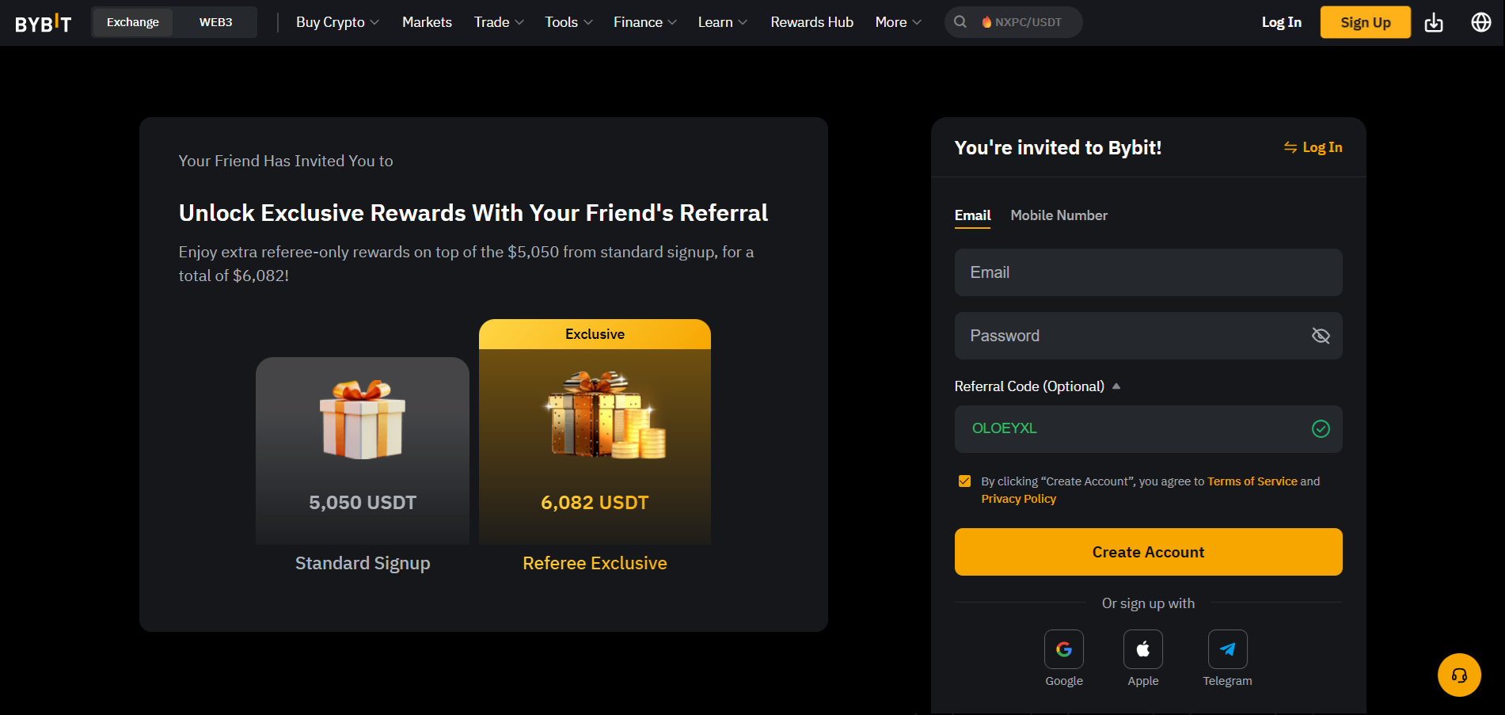Open the Trade dropdown menu

498,22
